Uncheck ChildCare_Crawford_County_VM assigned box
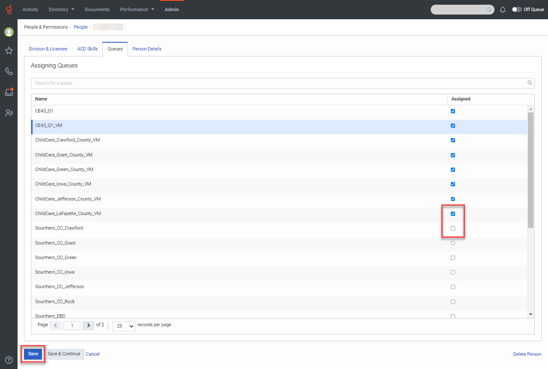The height and width of the screenshot is (369, 548). [x=453, y=140]
